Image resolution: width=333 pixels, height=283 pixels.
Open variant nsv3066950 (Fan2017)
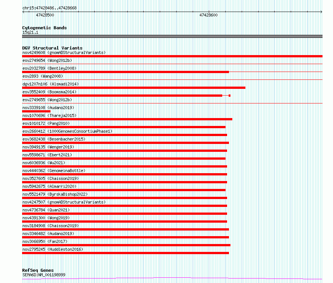click(x=45, y=241)
